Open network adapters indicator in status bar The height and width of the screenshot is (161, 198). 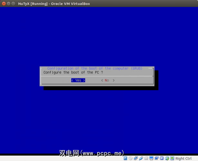click(x=136, y=158)
